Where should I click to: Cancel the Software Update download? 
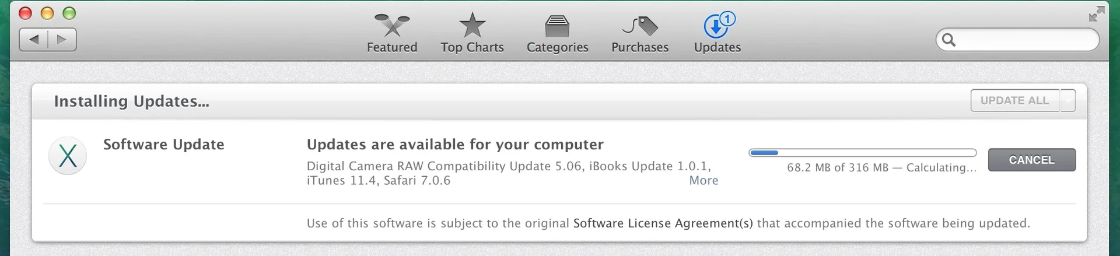(1031, 160)
